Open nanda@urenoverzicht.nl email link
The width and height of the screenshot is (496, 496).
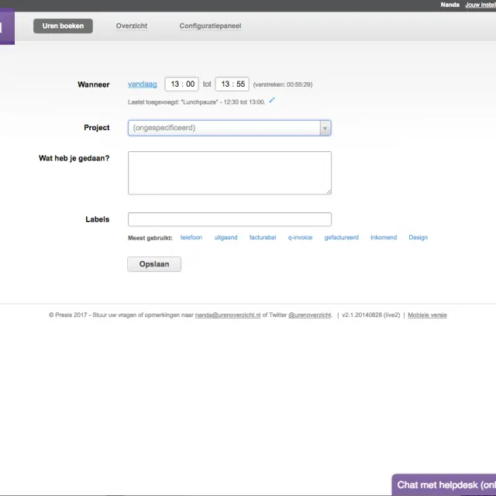228,315
